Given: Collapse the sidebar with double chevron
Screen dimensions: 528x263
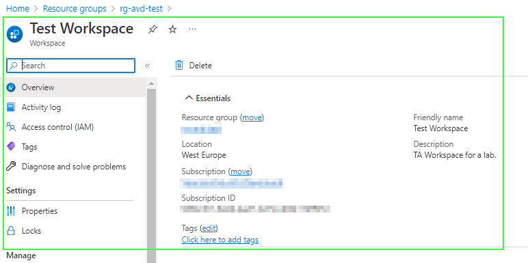Looking at the screenshot, I should pyautogui.click(x=147, y=66).
